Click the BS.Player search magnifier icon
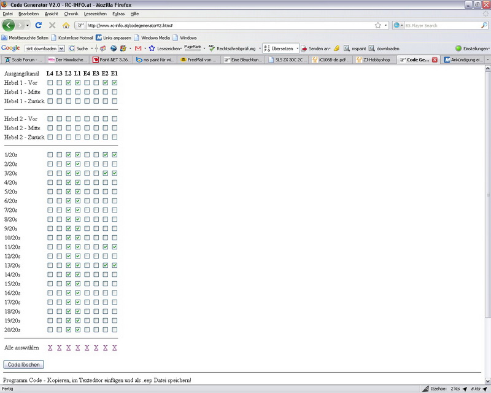Image resolution: width=491 pixels, height=393 pixels. coord(484,26)
